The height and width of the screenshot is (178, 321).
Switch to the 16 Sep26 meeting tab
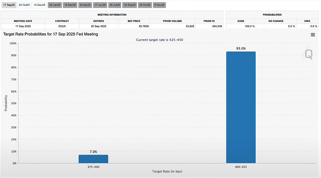click(x=130, y=5)
